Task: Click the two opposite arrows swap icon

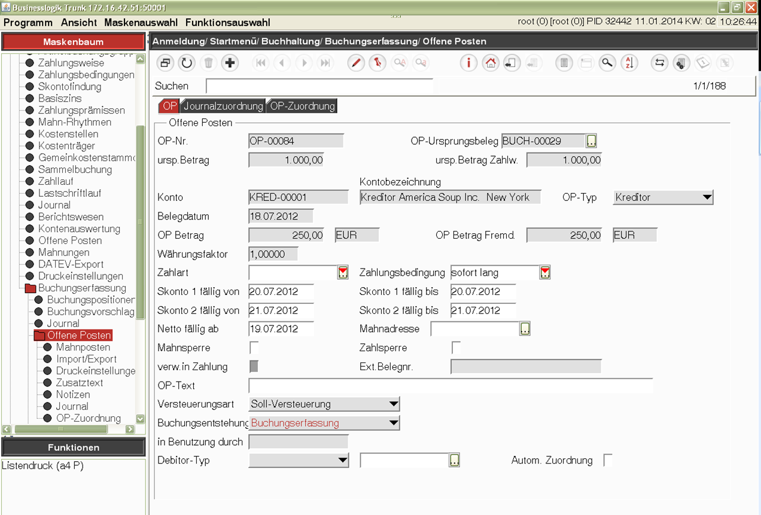Action: (659, 63)
